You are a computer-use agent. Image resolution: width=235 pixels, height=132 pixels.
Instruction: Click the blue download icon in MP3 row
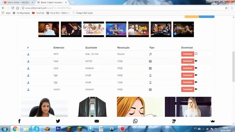click(28, 54)
